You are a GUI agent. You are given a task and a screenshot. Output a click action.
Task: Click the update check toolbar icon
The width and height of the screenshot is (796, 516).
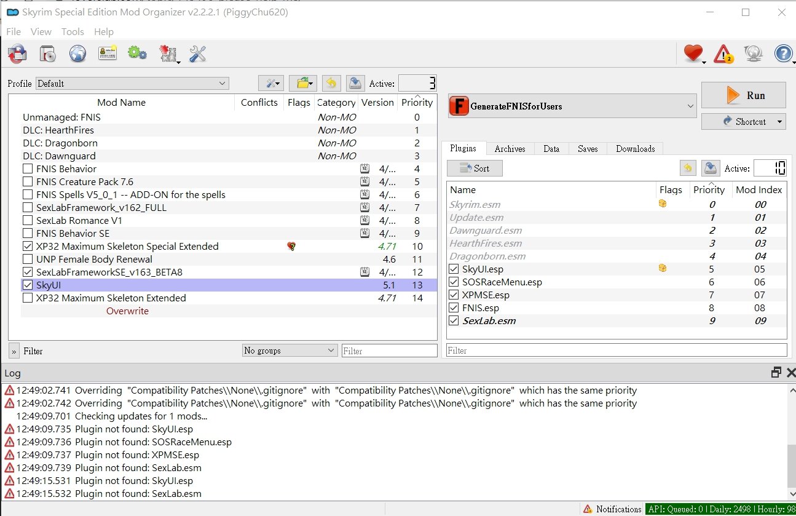point(754,54)
